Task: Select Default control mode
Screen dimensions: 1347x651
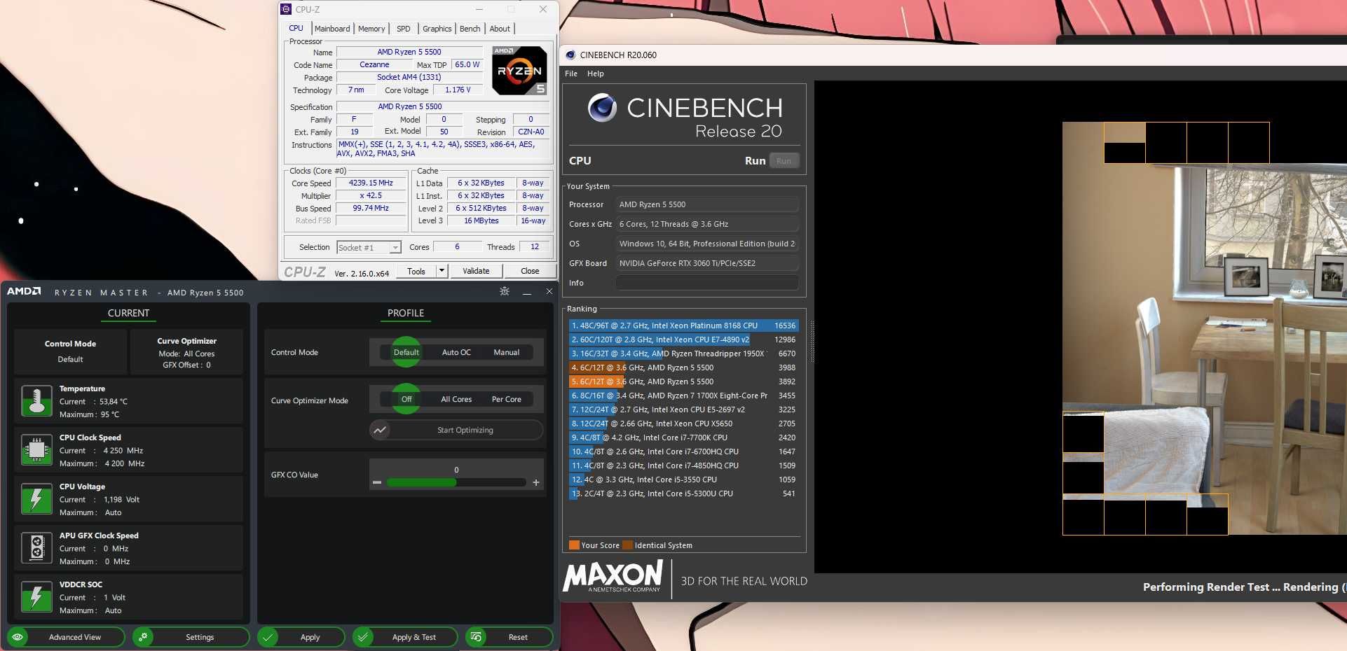Action: point(406,352)
